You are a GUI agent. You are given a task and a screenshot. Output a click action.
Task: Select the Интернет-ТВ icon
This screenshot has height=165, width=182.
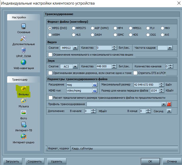coord(23,125)
